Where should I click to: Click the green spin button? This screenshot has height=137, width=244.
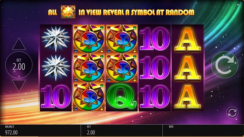[x=224, y=65]
